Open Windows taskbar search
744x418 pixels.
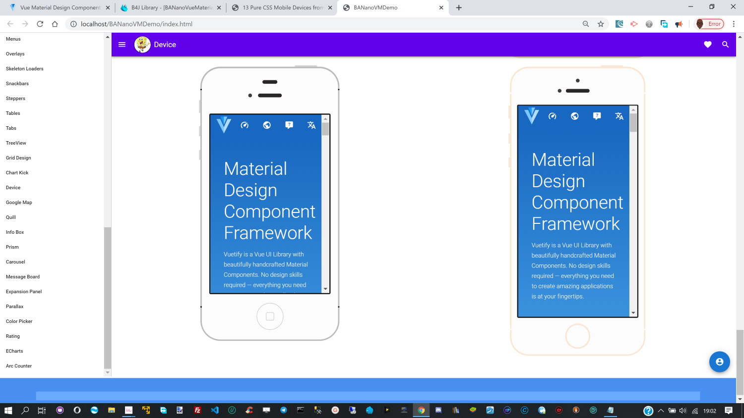click(x=25, y=410)
